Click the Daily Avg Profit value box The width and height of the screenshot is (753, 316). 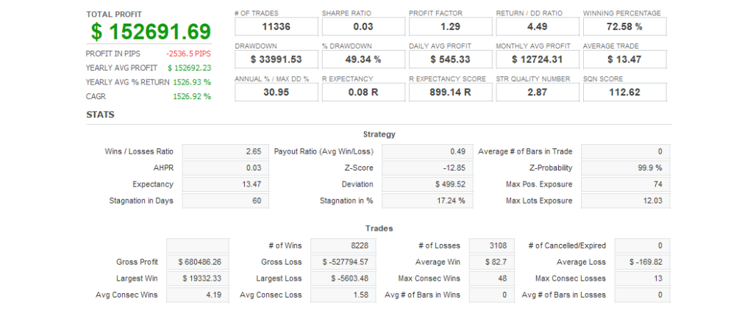point(450,59)
